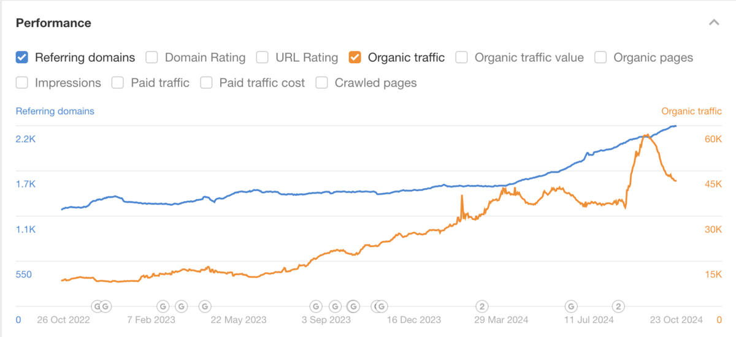Viewport: 736px width, 337px height.
Task: Collapse the Performance panel chevron
Action: [x=713, y=23]
